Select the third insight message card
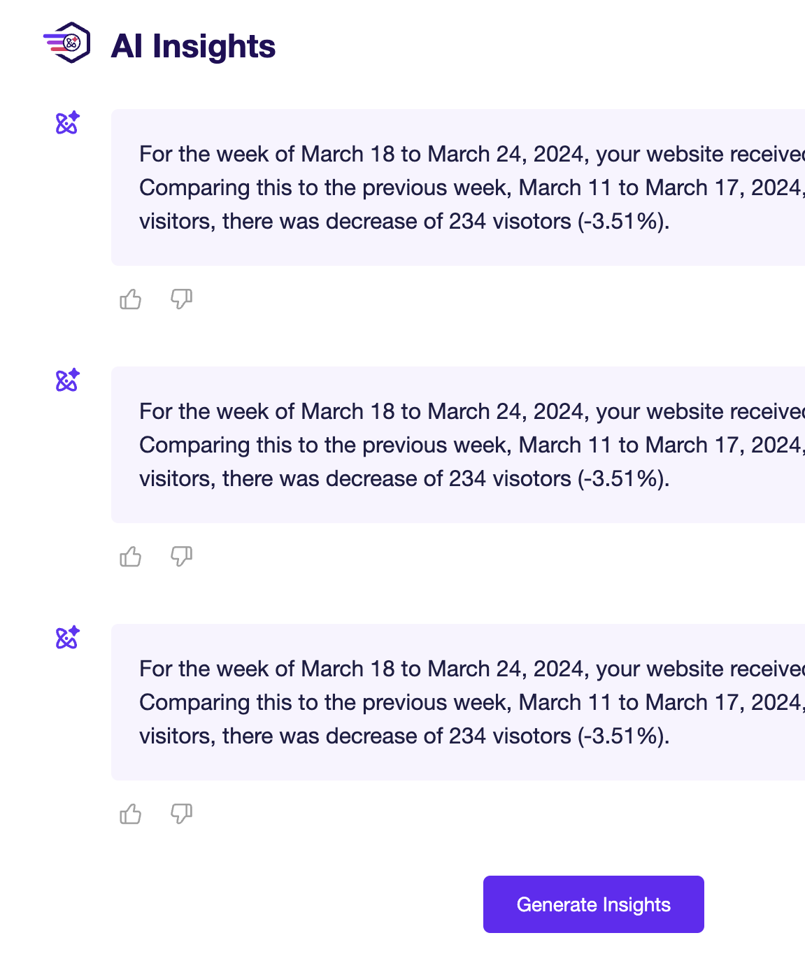The image size is (805, 954). 458,702
